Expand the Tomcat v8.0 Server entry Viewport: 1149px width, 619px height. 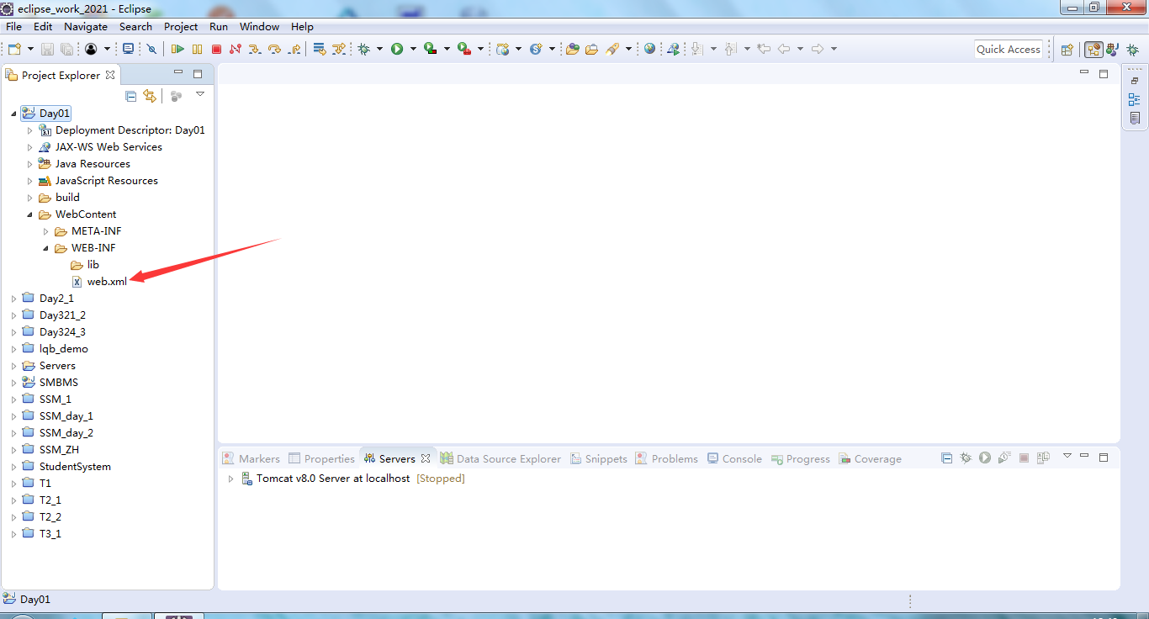pos(231,479)
